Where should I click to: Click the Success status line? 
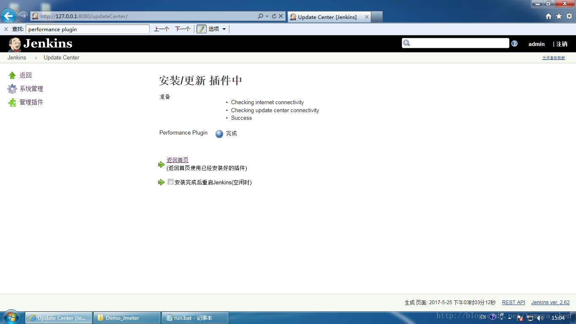[241, 118]
